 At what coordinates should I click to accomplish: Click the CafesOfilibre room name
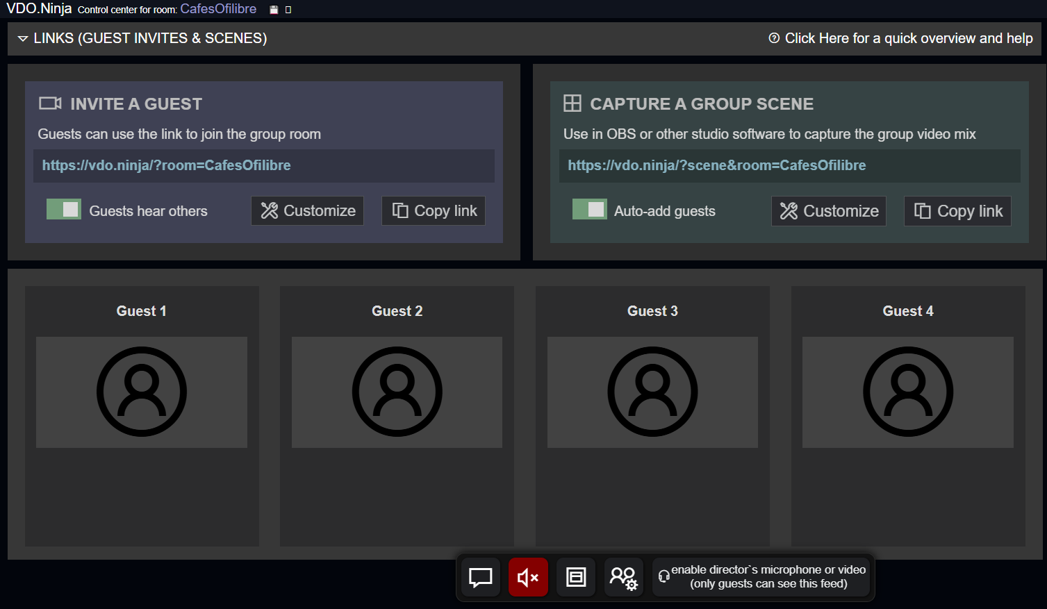pyautogui.click(x=218, y=9)
